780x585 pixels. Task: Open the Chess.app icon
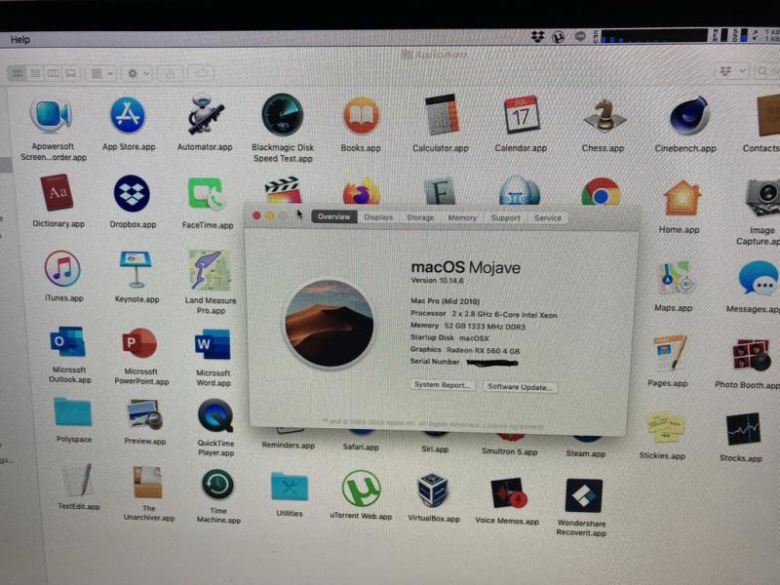[x=604, y=116]
